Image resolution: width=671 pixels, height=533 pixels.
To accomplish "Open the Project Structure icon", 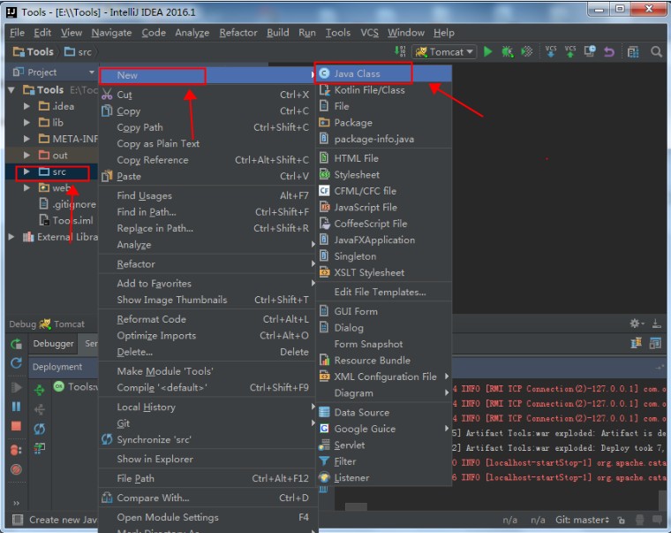I will tap(633, 52).
